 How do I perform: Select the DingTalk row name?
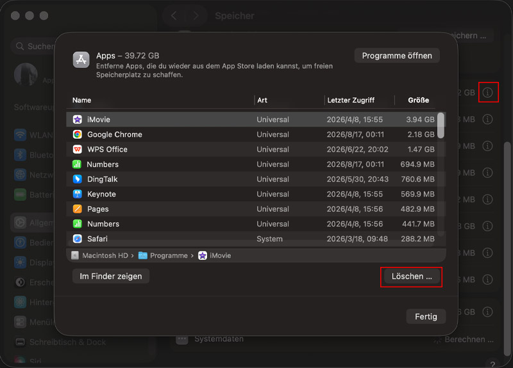click(x=103, y=179)
